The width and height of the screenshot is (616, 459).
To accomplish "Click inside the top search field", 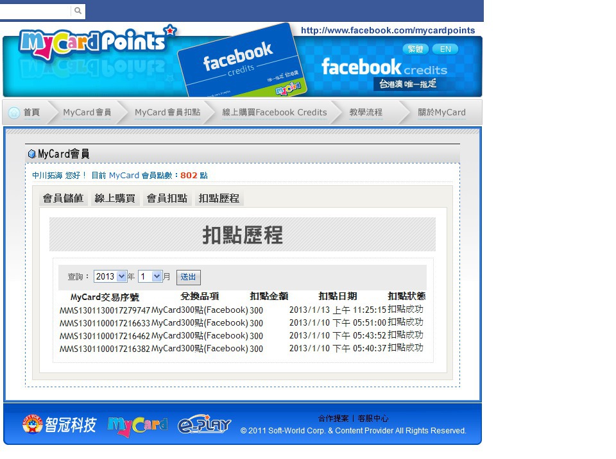I will tap(35, 11).
